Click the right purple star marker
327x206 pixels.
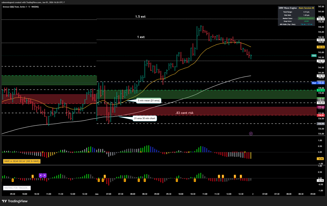tap(45, 176)
